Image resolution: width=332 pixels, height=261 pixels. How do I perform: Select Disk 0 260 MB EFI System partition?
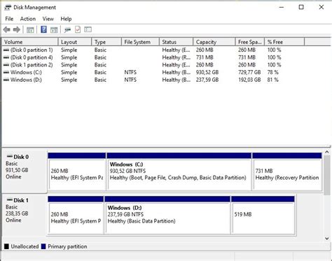click(77, 171)
